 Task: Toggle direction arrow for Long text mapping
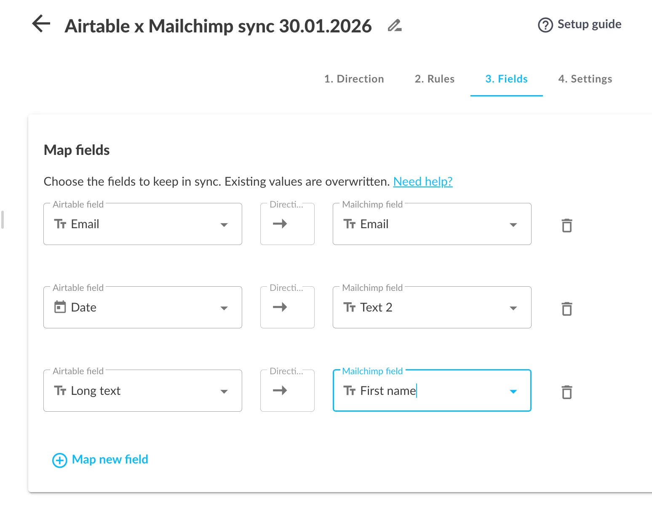[x=280, y=391]
